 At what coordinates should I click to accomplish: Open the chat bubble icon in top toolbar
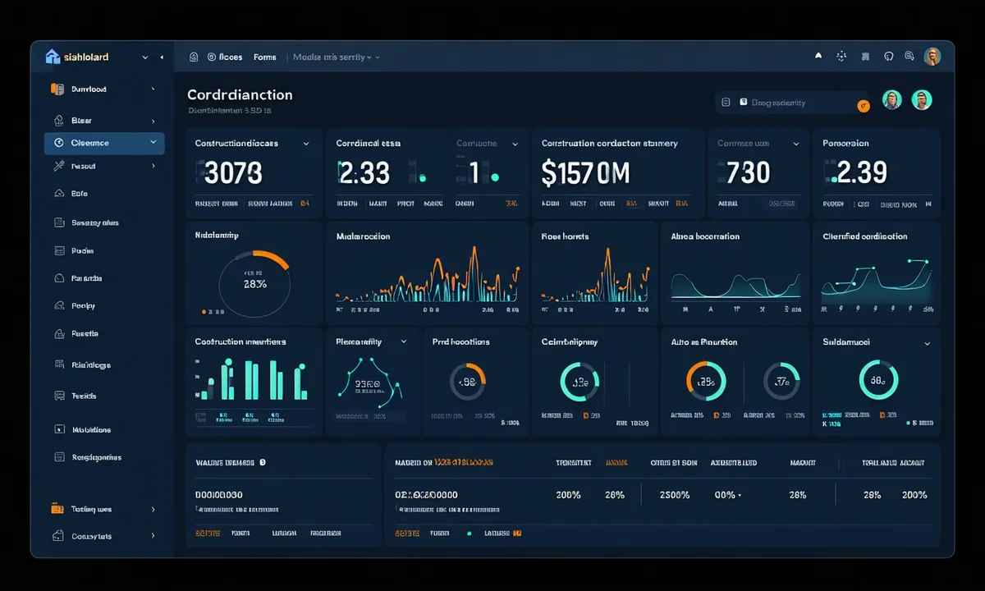909,57
